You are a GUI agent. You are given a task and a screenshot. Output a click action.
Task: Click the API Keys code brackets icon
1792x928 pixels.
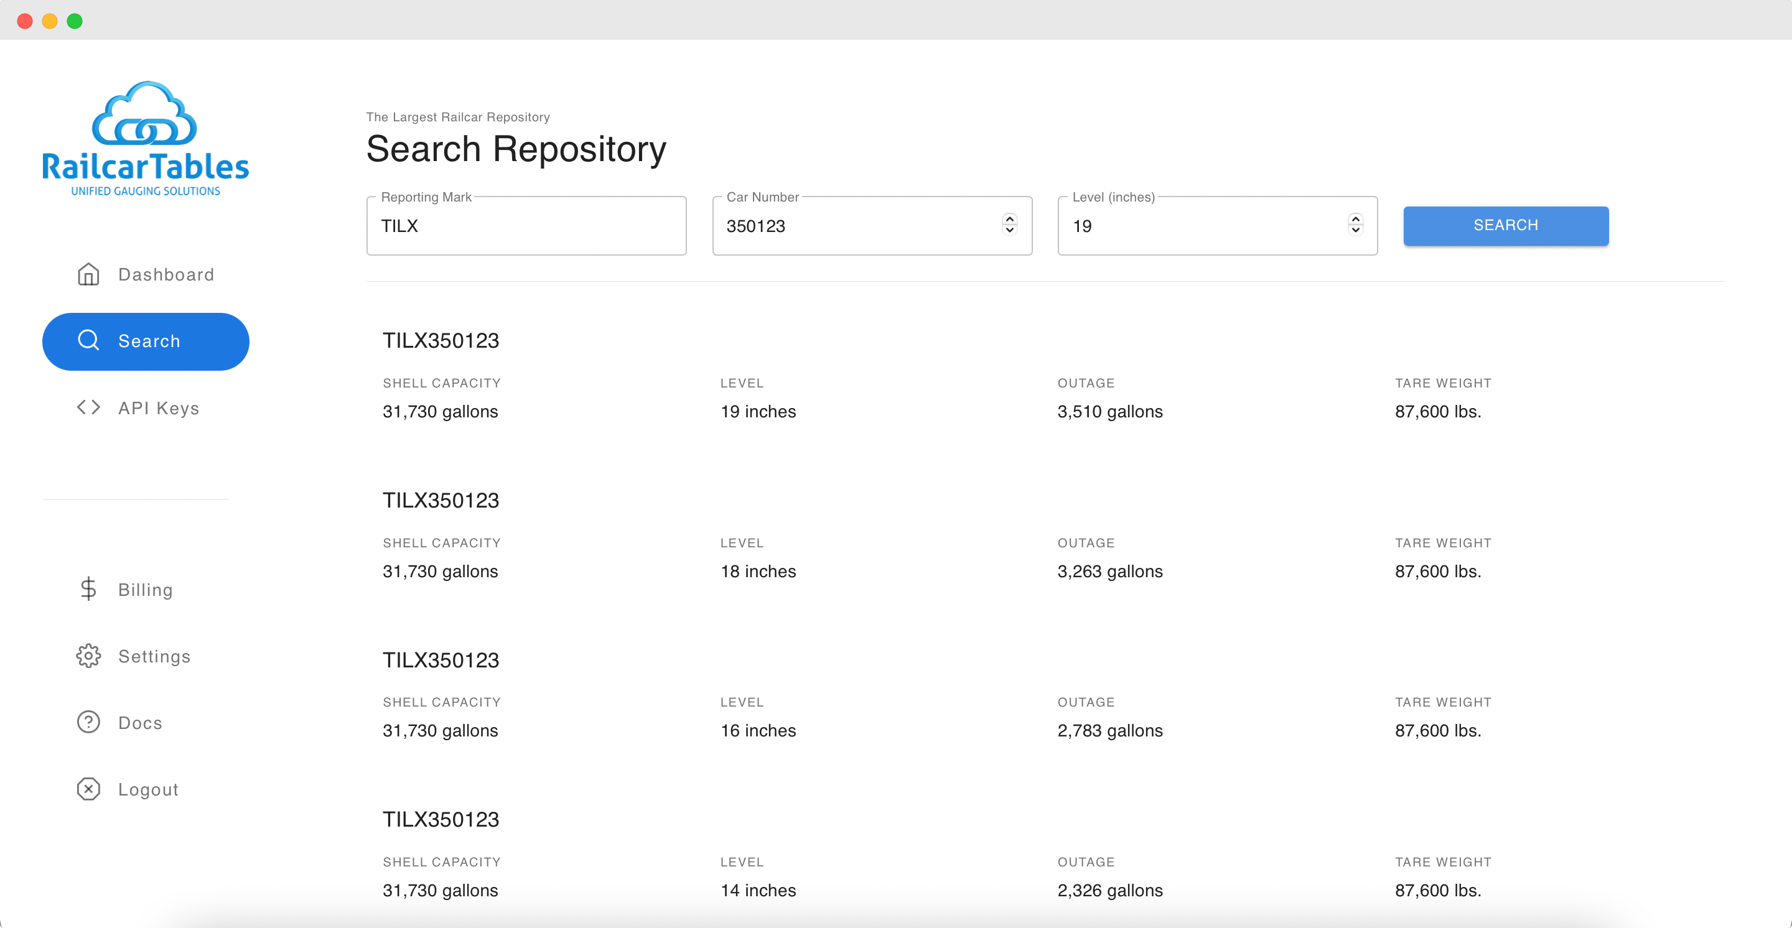click(88, 407)
